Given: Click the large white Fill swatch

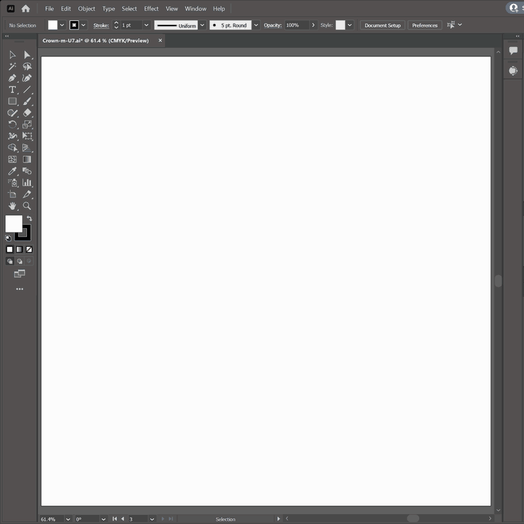Looking at the screenshot, I should coord(12,223).
